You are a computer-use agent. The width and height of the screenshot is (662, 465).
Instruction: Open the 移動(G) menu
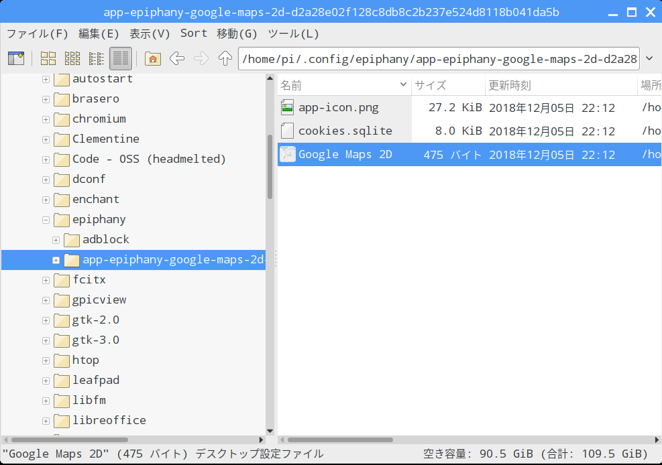pos(237,34)
